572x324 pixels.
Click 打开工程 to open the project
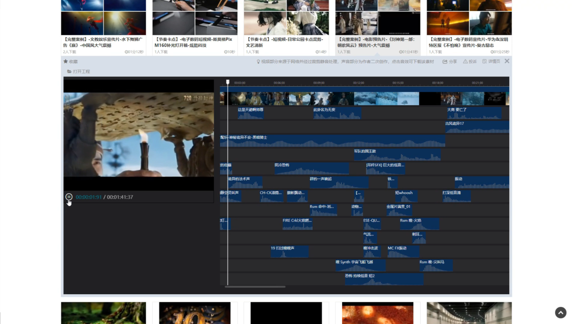[x=78, y=71]
